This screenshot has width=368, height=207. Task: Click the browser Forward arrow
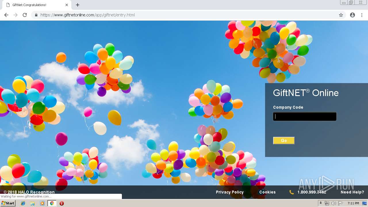click(16, 15)
